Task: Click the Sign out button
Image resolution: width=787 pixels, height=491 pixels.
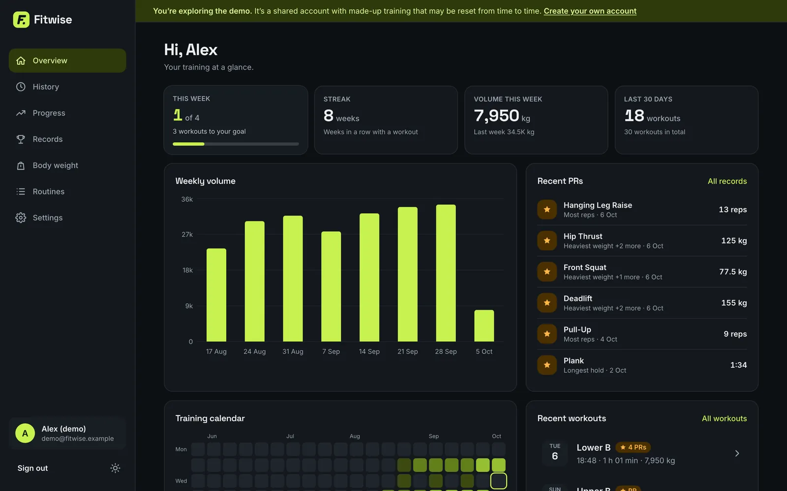Action: coord(32,468)
